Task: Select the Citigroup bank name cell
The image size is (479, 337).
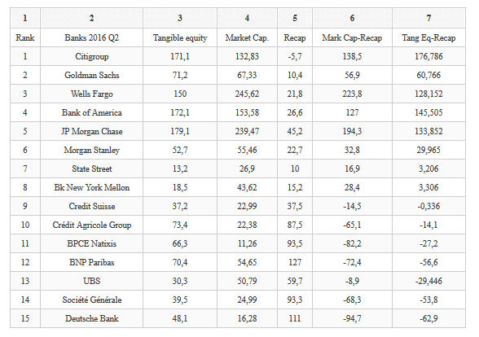Action: tap(91, 56)
